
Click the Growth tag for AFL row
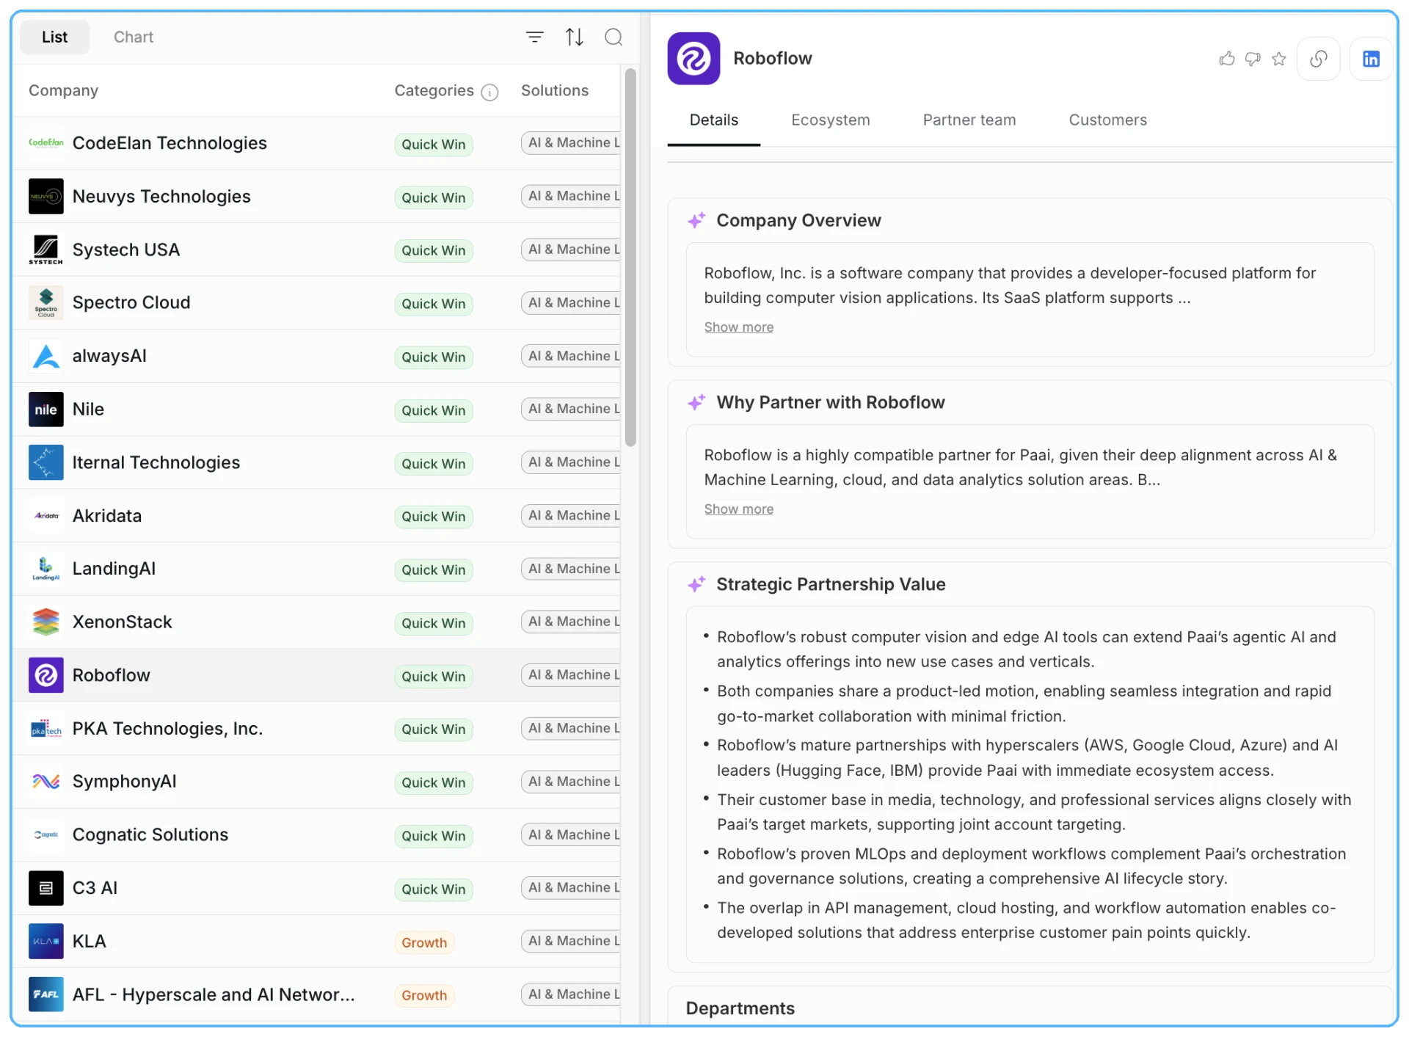424,996
